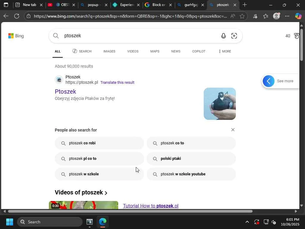The image size is (305, 229).
Task: Click the sync tray icon with red dot
Action: (256, 222)
